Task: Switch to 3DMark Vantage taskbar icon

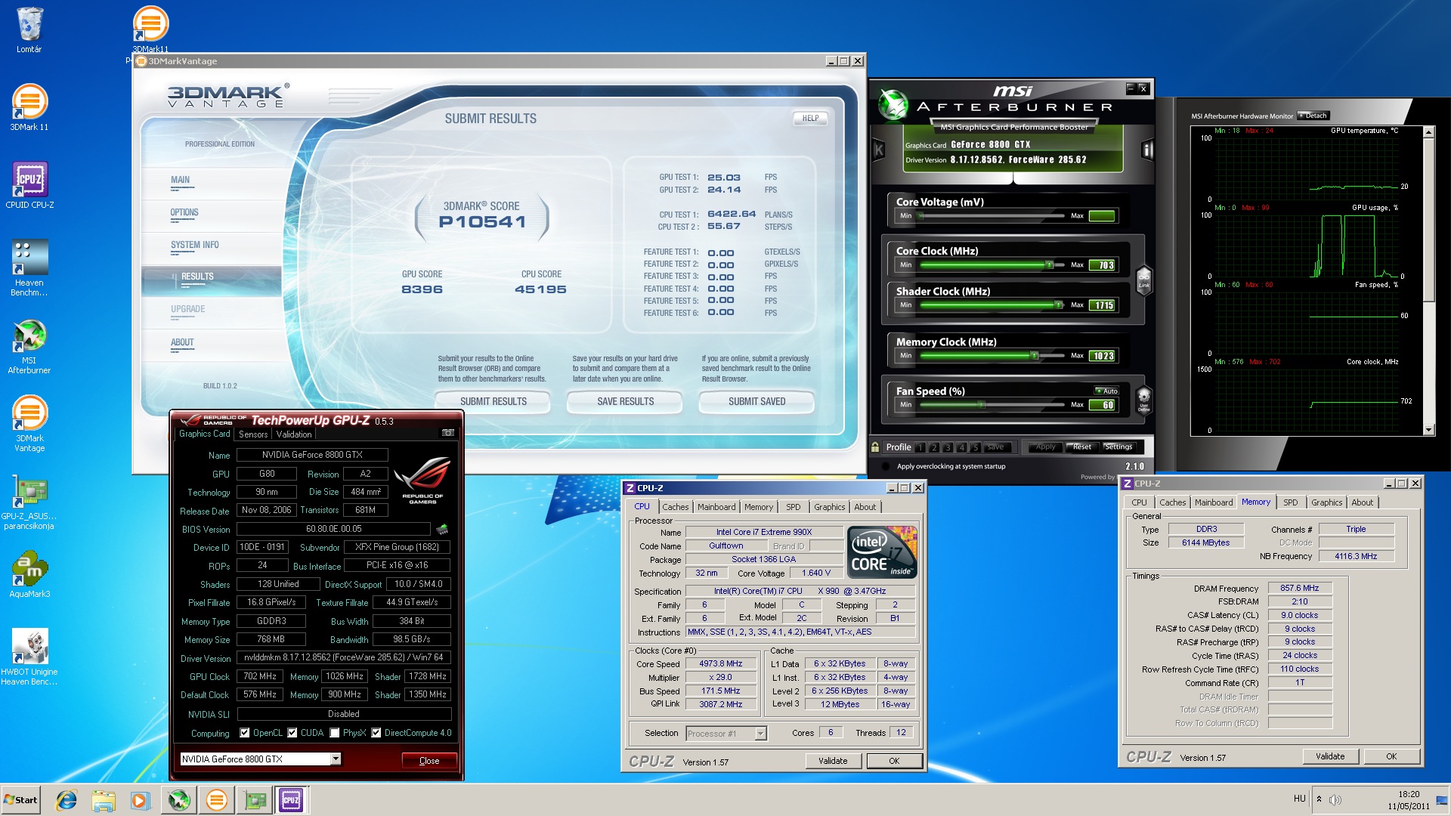Action: (217, 800)
